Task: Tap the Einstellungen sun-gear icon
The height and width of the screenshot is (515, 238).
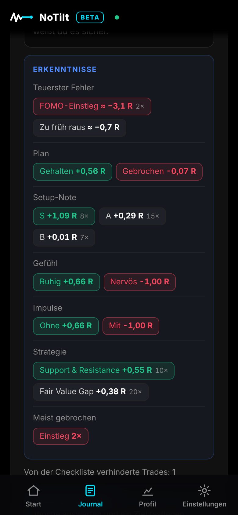Action: point(204,491)
